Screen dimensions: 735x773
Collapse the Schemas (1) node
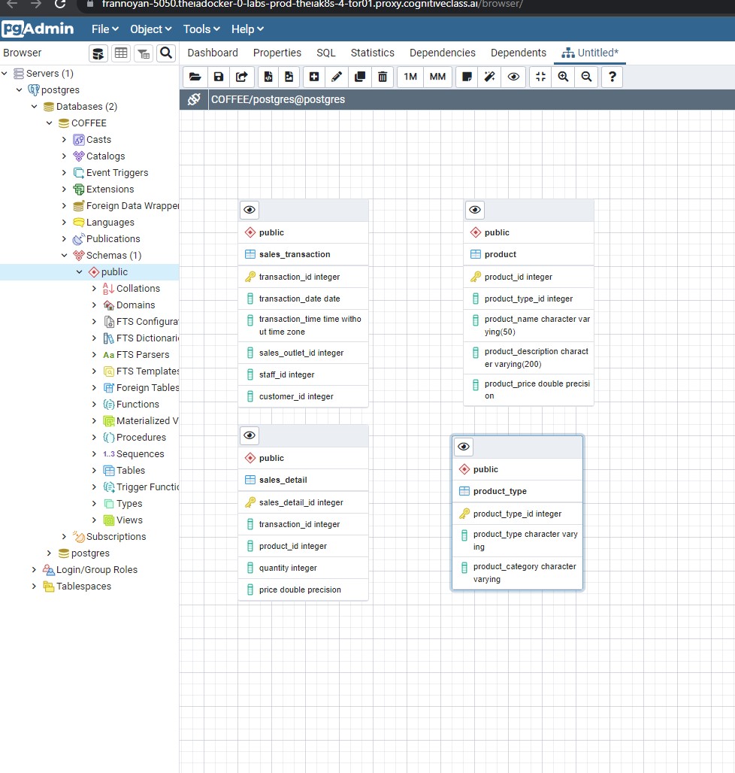pyautogui.click(x=64, y=256)
